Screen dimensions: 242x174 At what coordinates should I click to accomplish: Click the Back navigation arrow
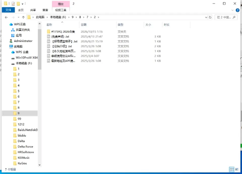pyautogui.click(x=6, y=17)
